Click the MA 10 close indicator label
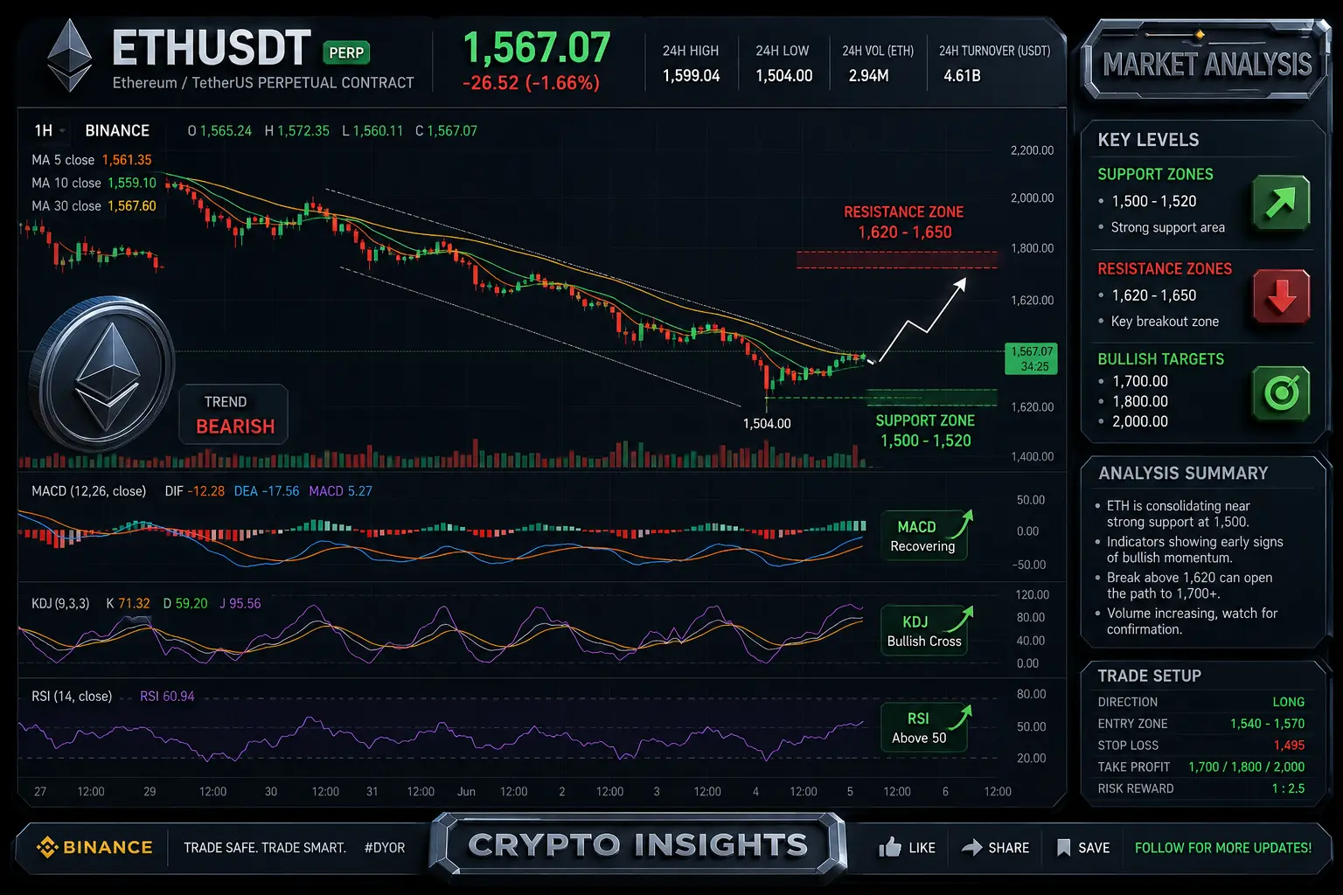Viewport: 1343px width, 895px height. [66, 183]
